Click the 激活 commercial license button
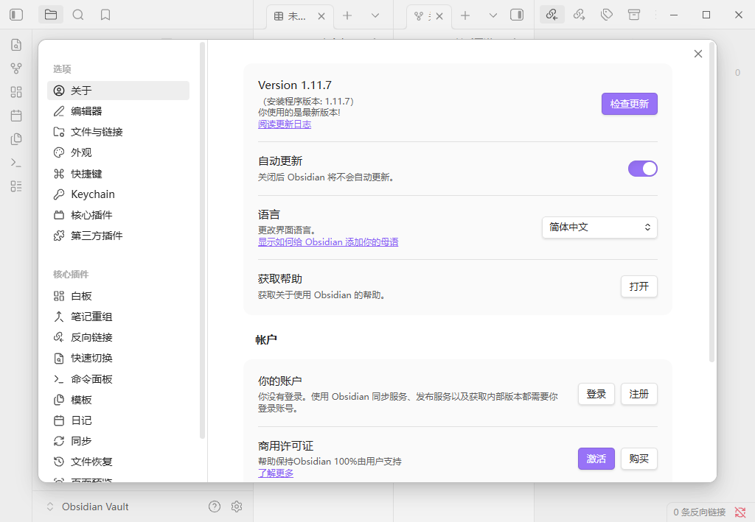Image resolution: width=755 pixels, height=522 pixels. click(596, 459)
